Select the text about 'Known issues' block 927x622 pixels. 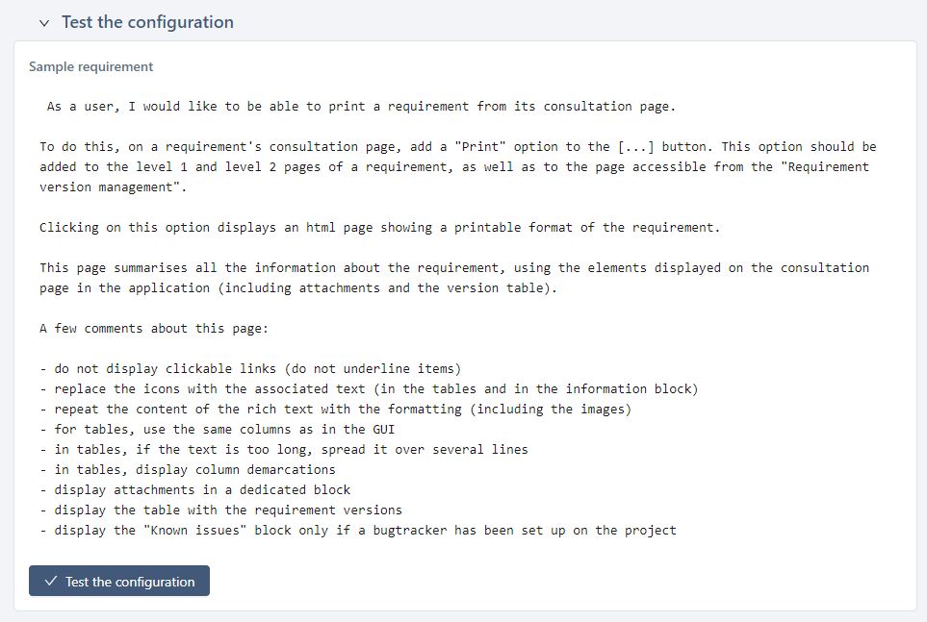point(357,530)
